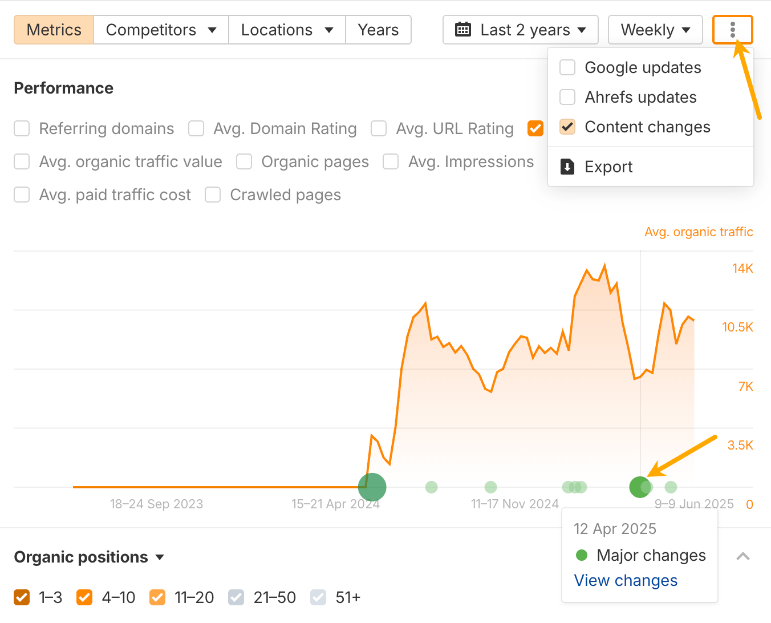Open the Organic positions dropdown

(x=89, y=557)
